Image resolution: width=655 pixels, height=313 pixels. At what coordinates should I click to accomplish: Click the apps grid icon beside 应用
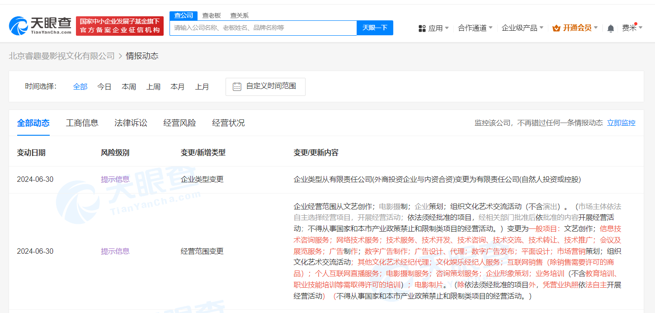click(422, 28)
